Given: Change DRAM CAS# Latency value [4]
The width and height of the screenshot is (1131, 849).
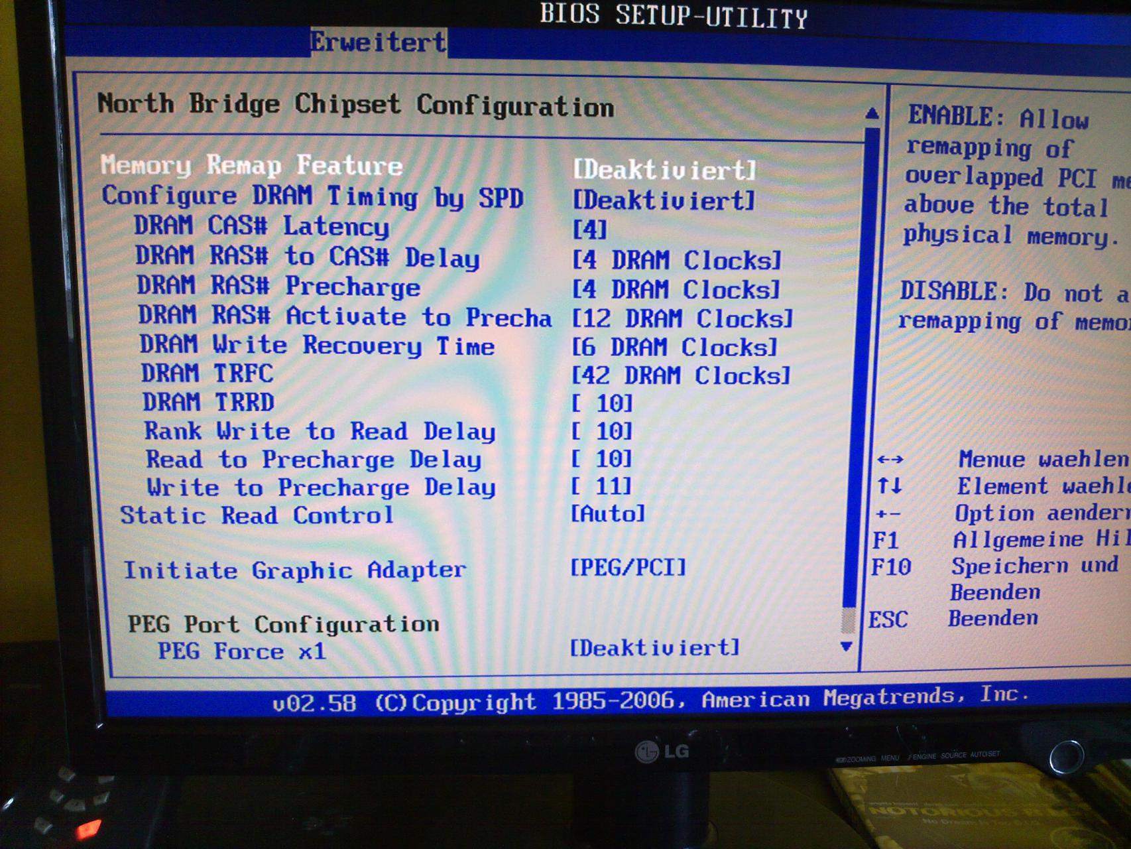Looking at the screenshot, I should coord(590,229).
